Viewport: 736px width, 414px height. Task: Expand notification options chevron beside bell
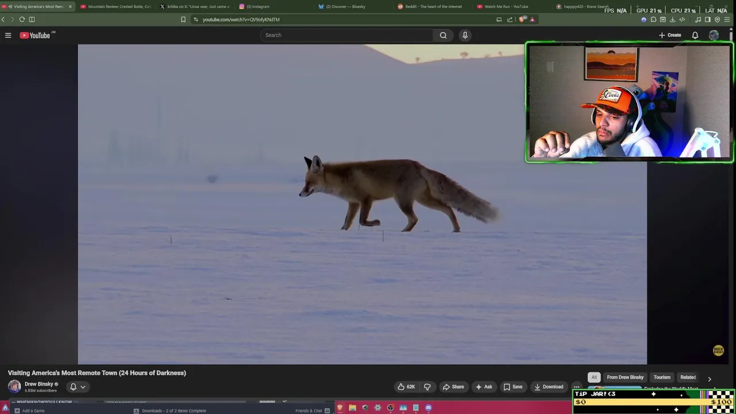tap(83, 387)
